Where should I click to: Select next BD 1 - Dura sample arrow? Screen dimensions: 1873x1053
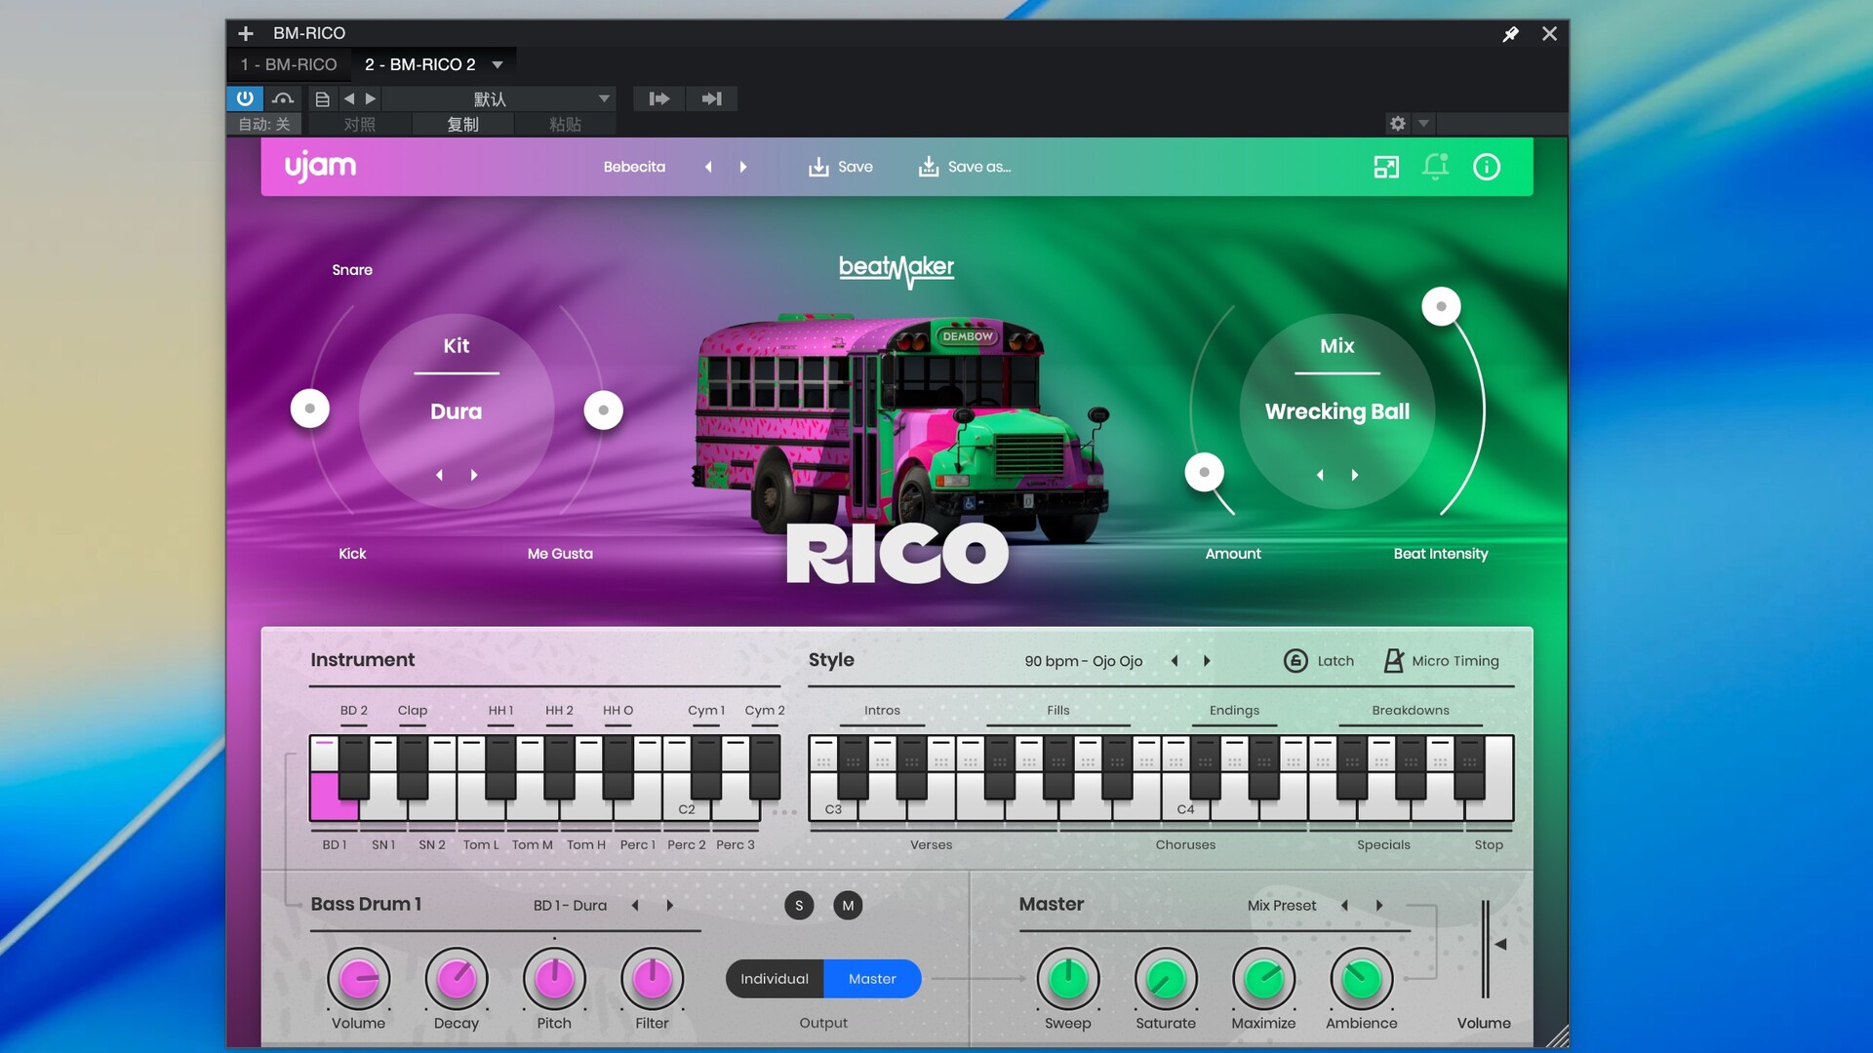[670, 906]
